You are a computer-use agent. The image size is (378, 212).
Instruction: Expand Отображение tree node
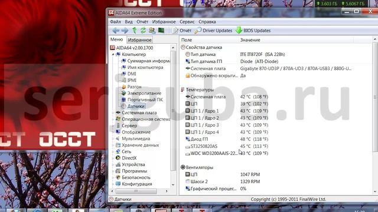click(113, 132)
